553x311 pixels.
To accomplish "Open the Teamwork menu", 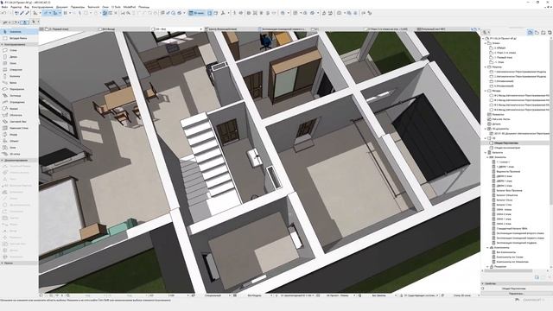I will tap(93, 7).
